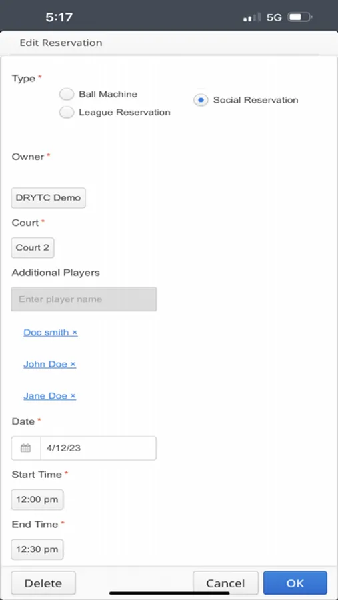Tap the 5G network indicator

[274, 17]
